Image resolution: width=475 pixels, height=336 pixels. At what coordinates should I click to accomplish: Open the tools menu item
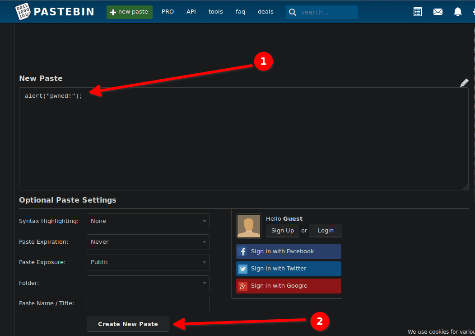pyautogui.click(x=216, y=12)
